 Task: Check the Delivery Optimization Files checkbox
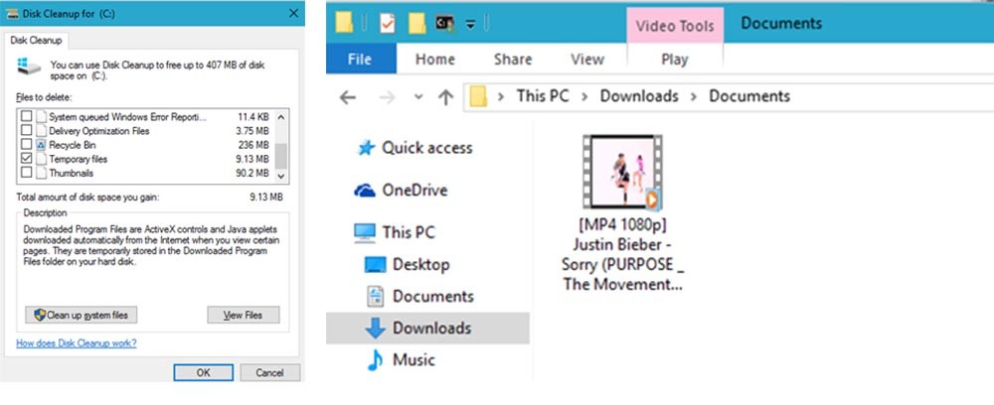[x=26, y=131]
